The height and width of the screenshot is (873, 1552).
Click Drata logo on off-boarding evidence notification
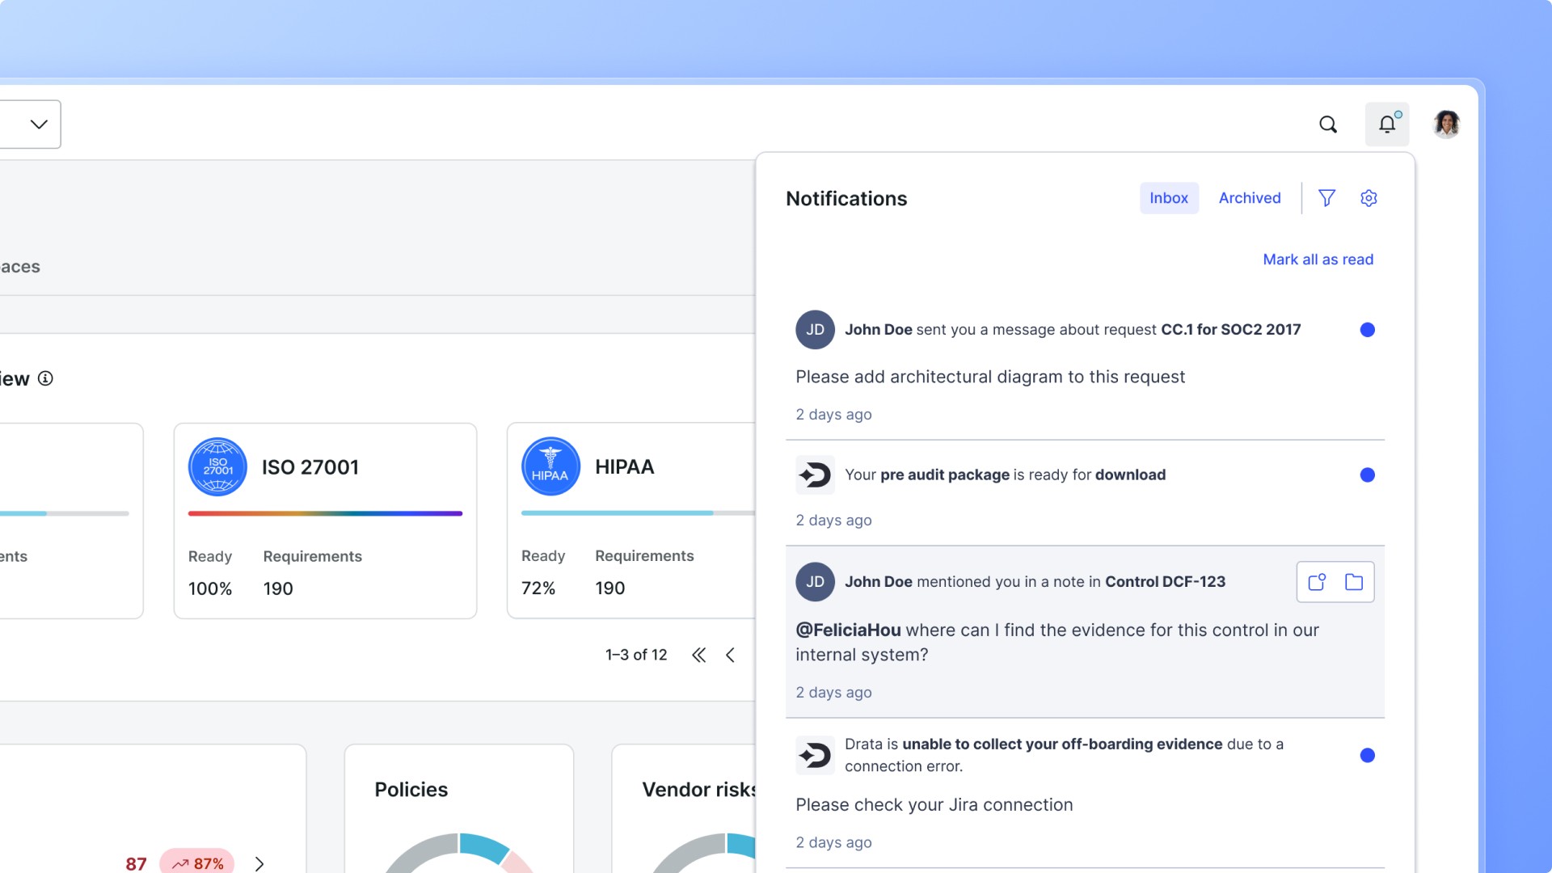(x=815, y=755)
